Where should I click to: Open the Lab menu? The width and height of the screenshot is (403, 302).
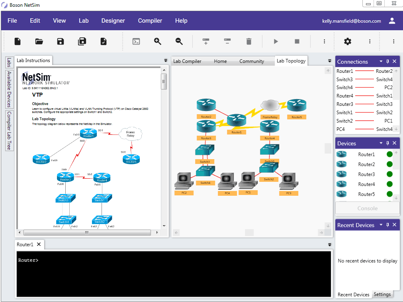click(x=84, y=21)
